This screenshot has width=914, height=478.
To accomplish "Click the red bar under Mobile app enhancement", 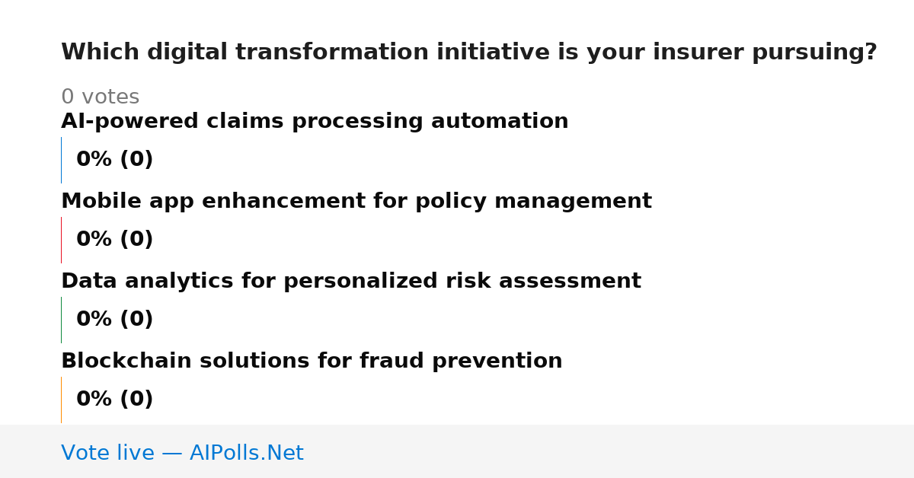I will tap(62, 240).
